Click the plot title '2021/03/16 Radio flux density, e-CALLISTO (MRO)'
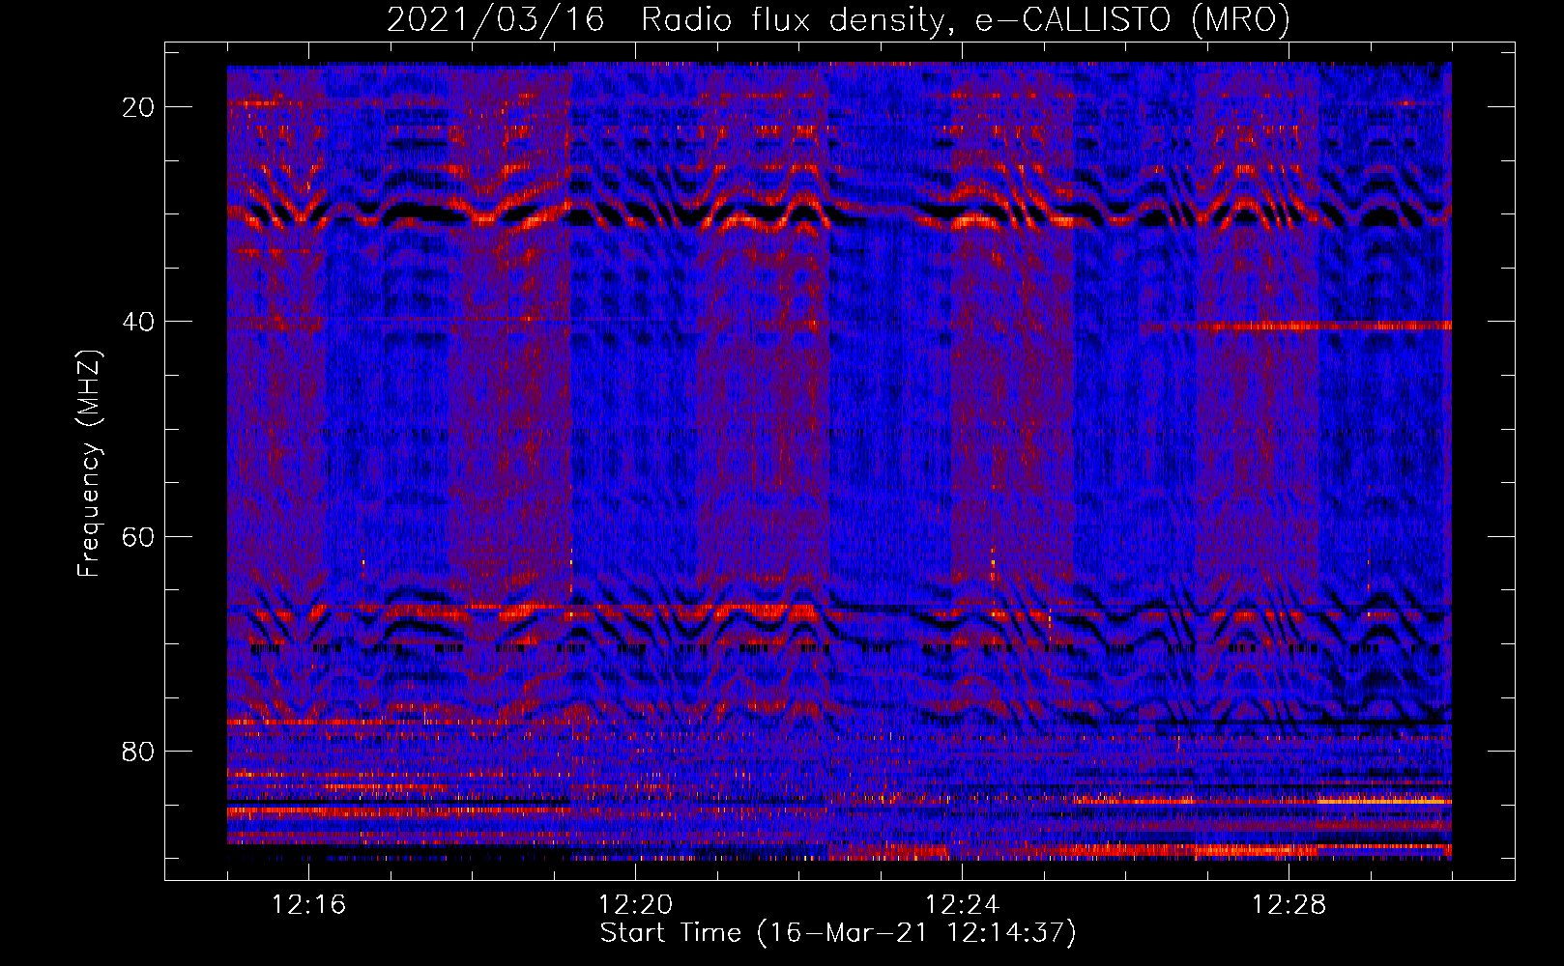 [838, 20]
